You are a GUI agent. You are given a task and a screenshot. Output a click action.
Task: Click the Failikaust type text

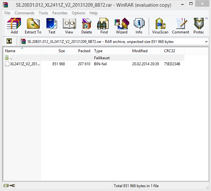[x=102, y=58]
